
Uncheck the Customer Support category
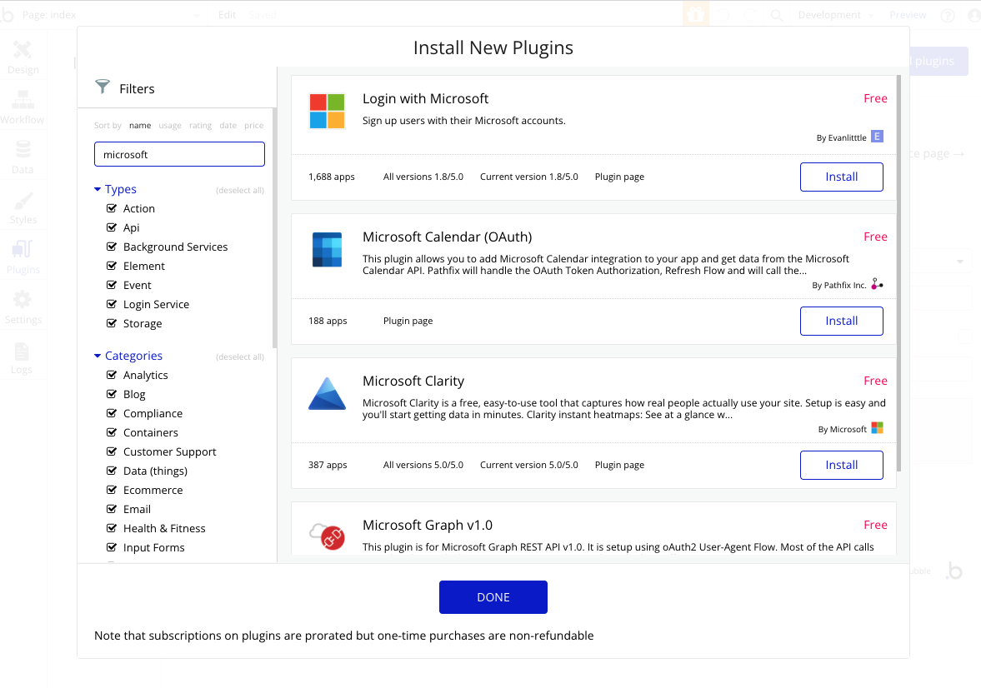click(x=112, y=451)
